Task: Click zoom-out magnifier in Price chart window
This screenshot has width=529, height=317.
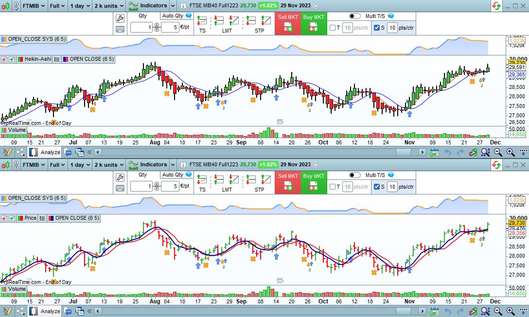Action: (498, 311)
